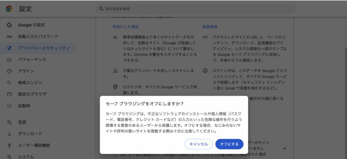Expand the chevron next to standard protection
347x159 pixels.
click(284, 149)
